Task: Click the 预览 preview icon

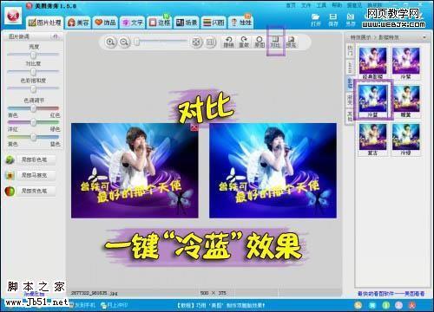Action: tap(291, 42)
